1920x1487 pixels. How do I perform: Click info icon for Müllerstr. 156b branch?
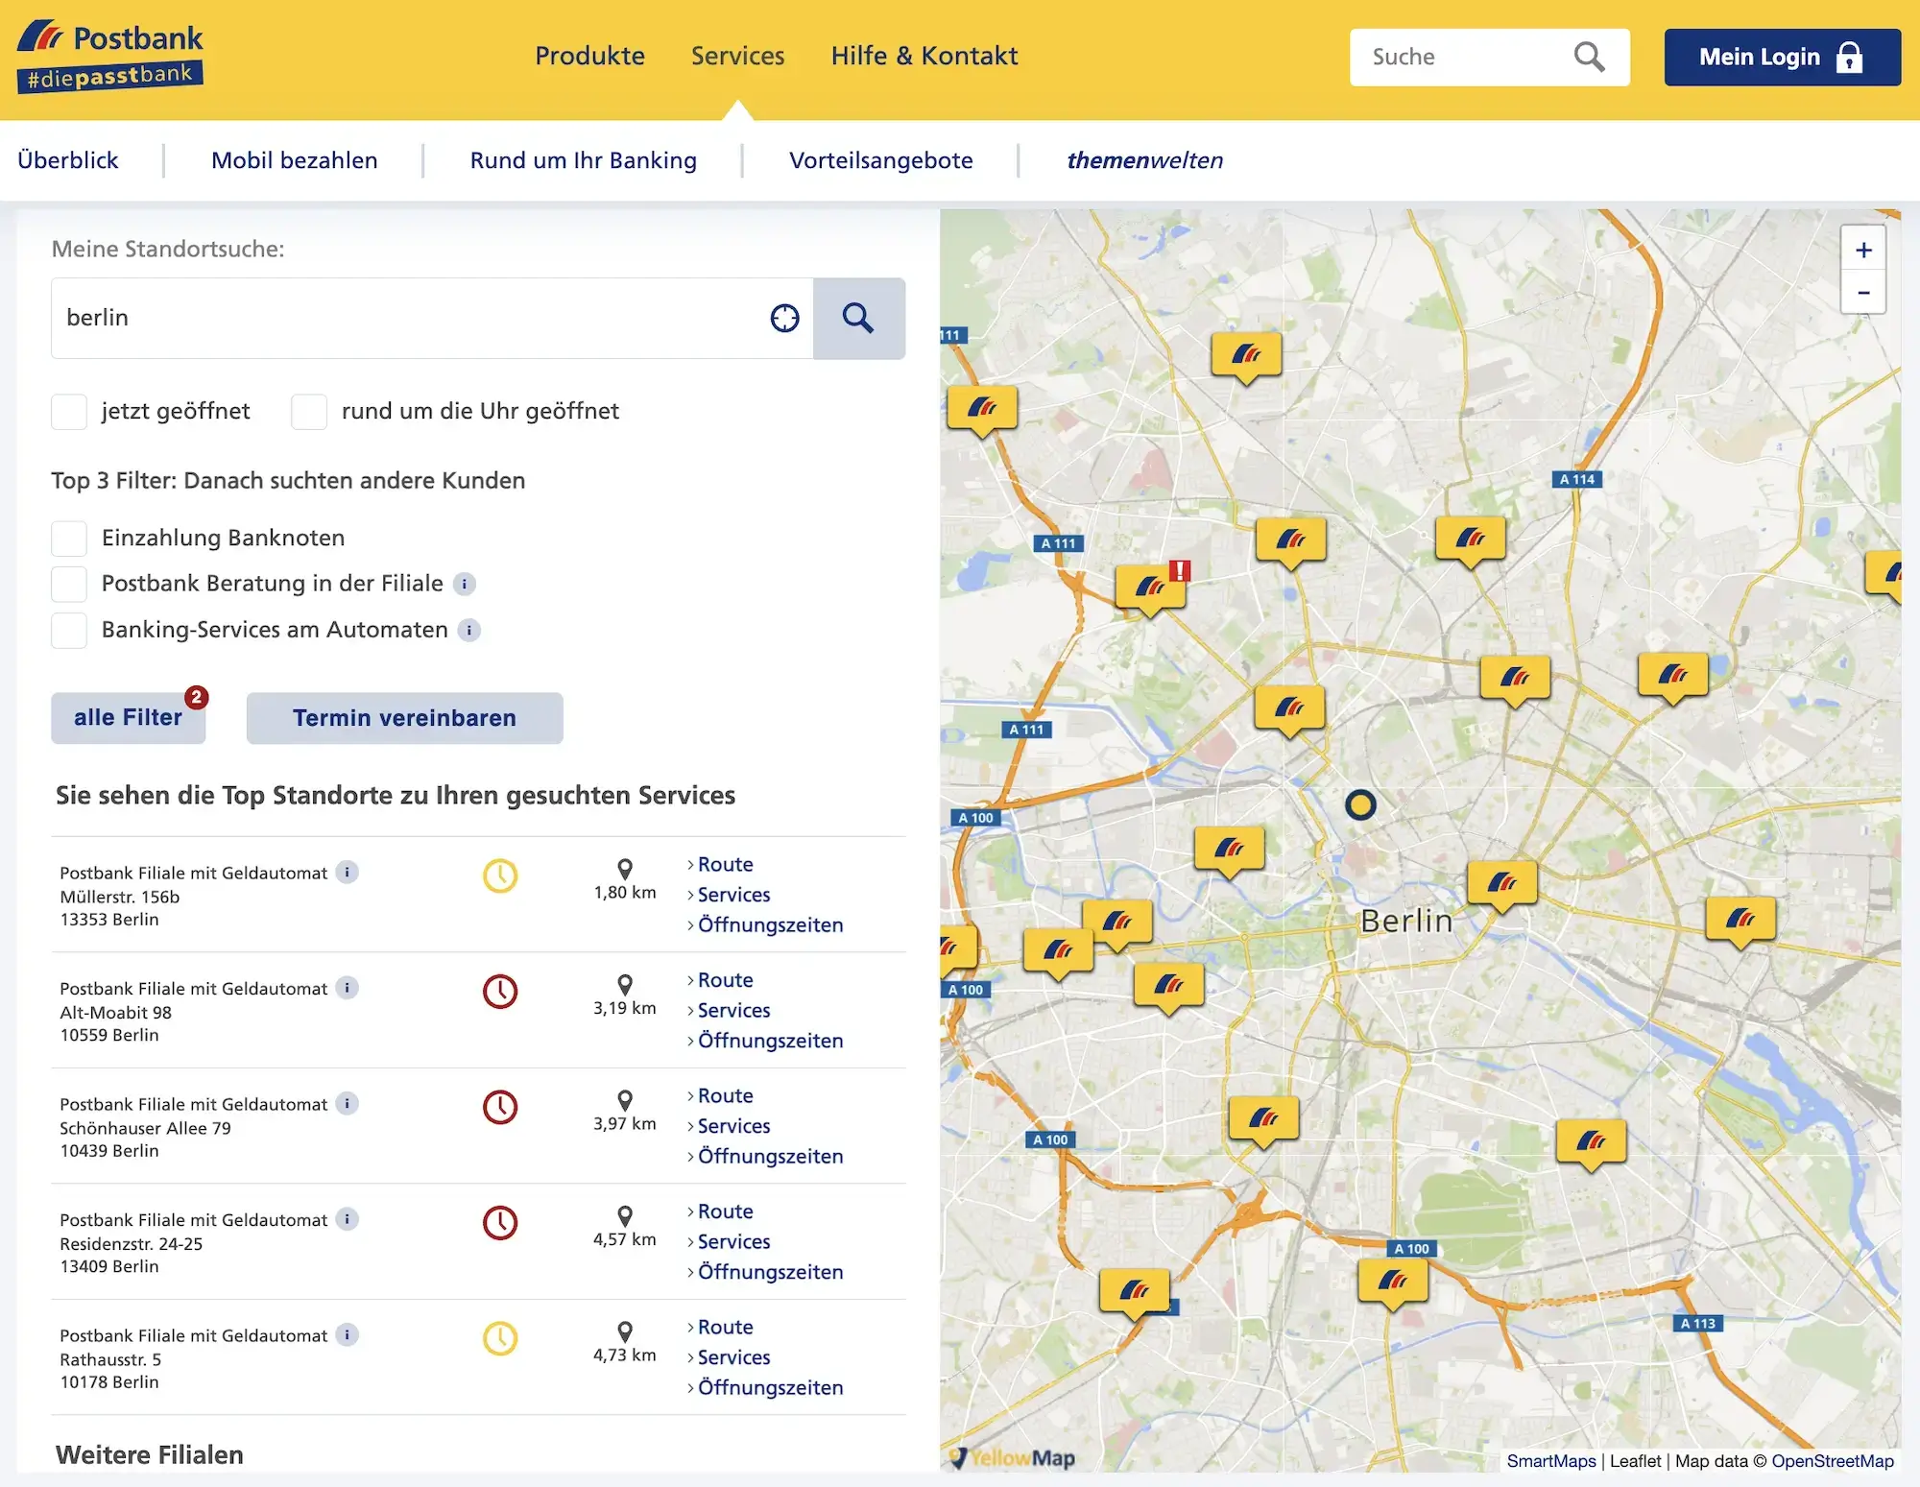click(348, 872)
